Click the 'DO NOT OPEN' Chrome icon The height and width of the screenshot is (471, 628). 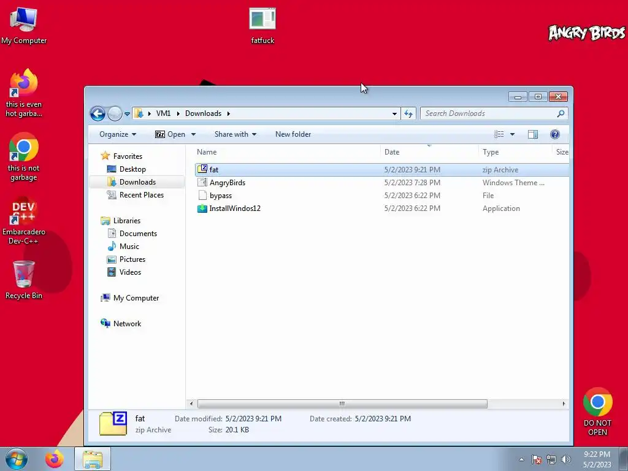[x=597, y=412]
